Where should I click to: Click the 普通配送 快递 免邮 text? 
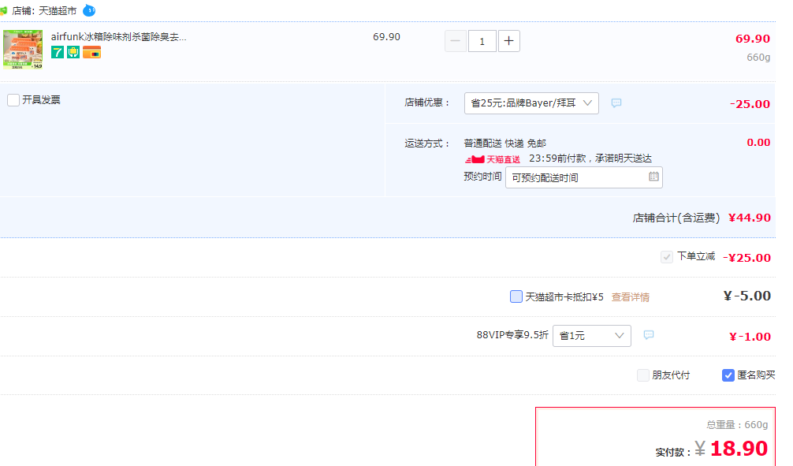pyautogui.click(x=504, y=144)
